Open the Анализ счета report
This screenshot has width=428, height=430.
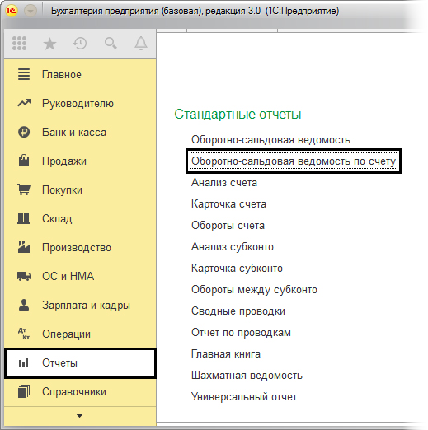(x=224, y=183)
